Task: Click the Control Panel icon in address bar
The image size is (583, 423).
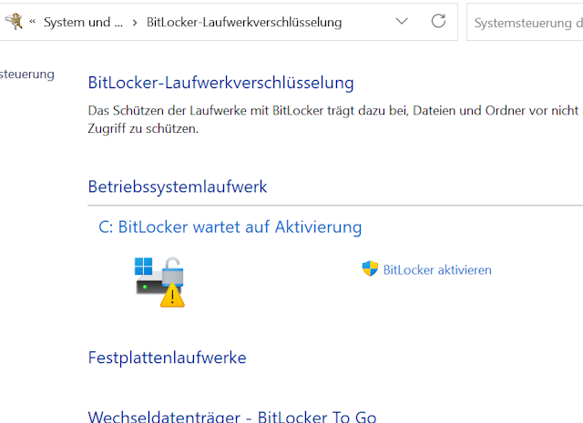Action: pos(13,21)
